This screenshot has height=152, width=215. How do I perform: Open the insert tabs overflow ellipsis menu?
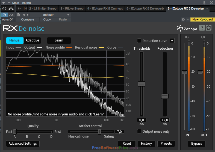click(x=212, y=10)
